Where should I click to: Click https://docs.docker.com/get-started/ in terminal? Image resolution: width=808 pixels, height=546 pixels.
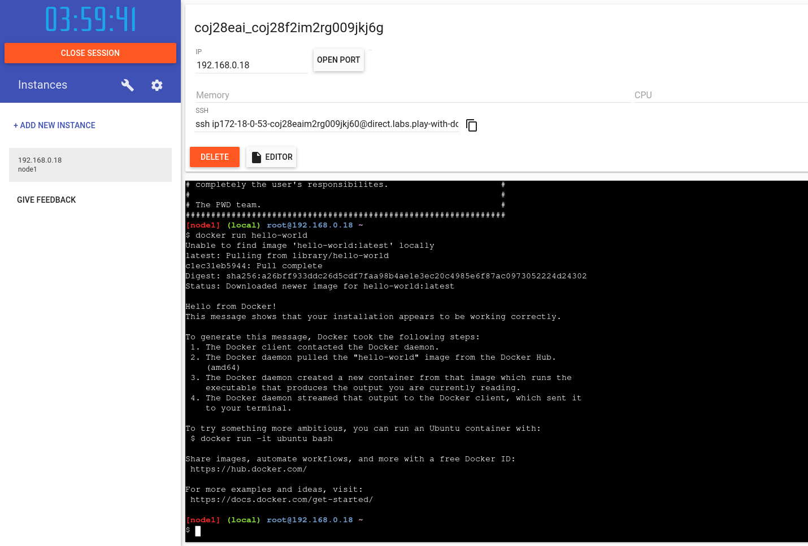281,500
